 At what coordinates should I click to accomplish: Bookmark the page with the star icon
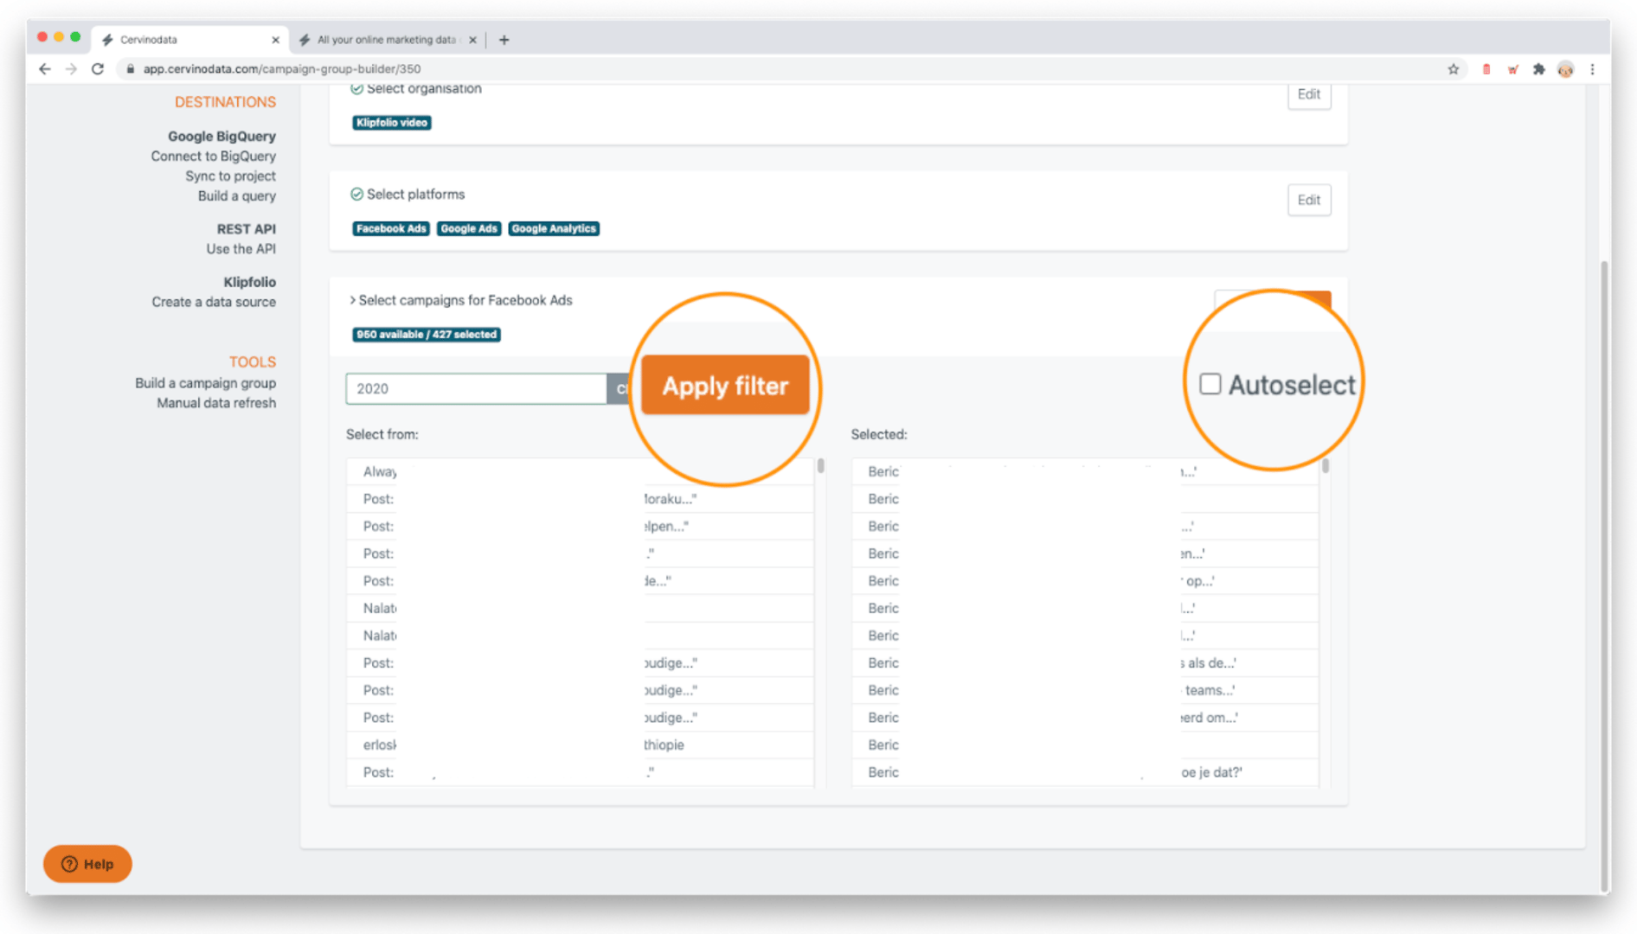[x=1454, y=69]
